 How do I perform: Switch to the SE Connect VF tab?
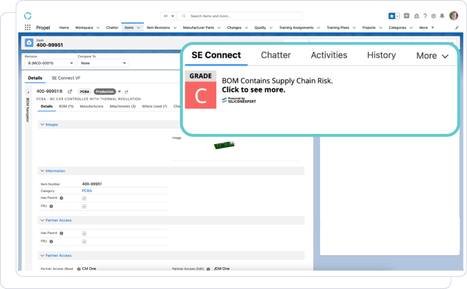tap(66, 78)
